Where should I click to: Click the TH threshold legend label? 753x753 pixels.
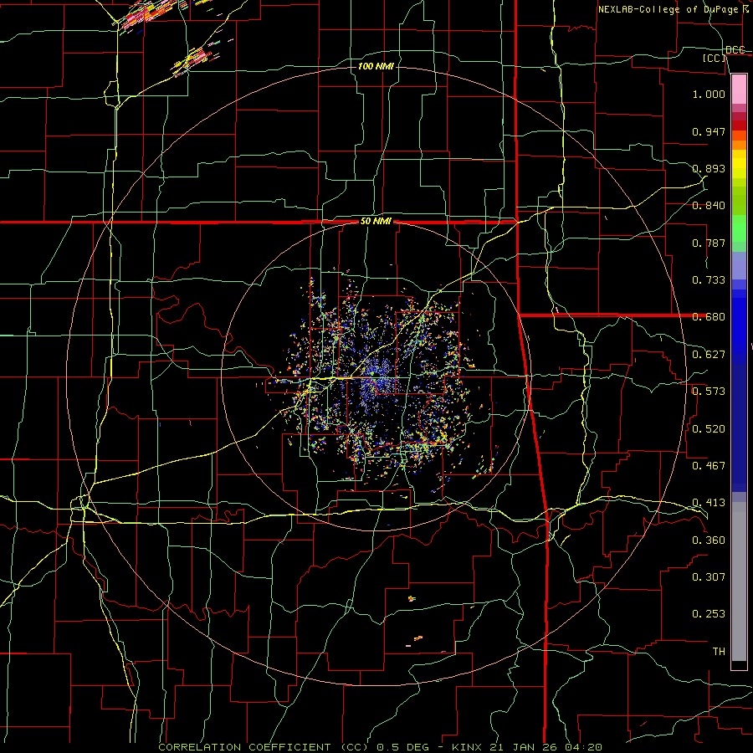(719, 652)
